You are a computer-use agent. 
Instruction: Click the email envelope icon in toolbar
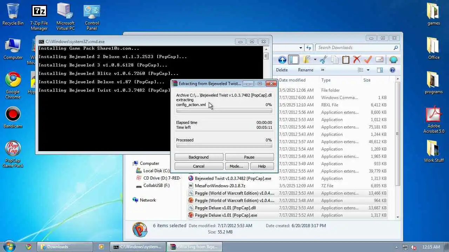(x=379, y=60)
